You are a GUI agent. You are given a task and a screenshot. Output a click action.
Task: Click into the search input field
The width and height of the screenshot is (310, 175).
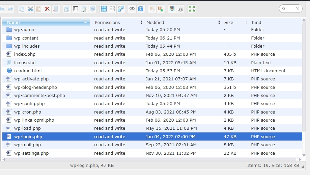(291, 9)
